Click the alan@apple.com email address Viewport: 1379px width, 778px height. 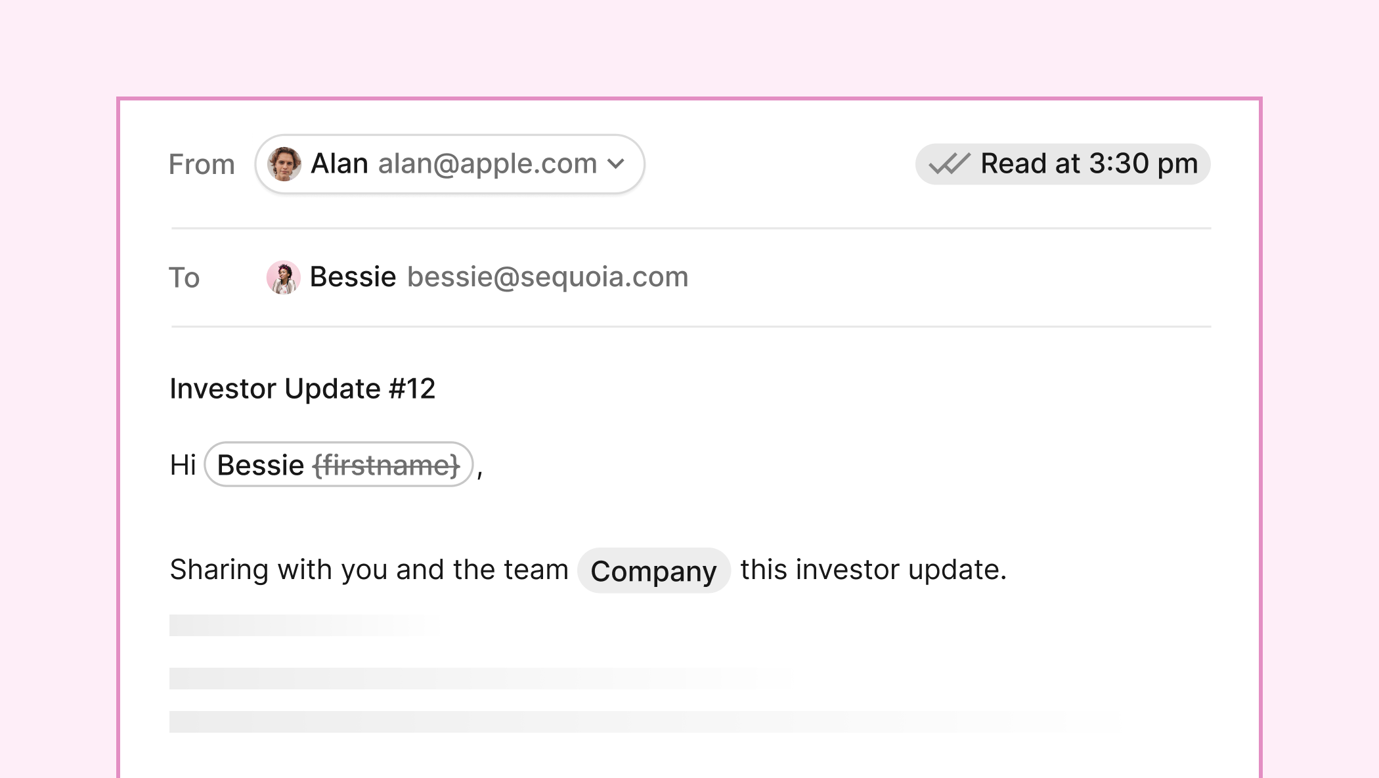pos(487,164)
